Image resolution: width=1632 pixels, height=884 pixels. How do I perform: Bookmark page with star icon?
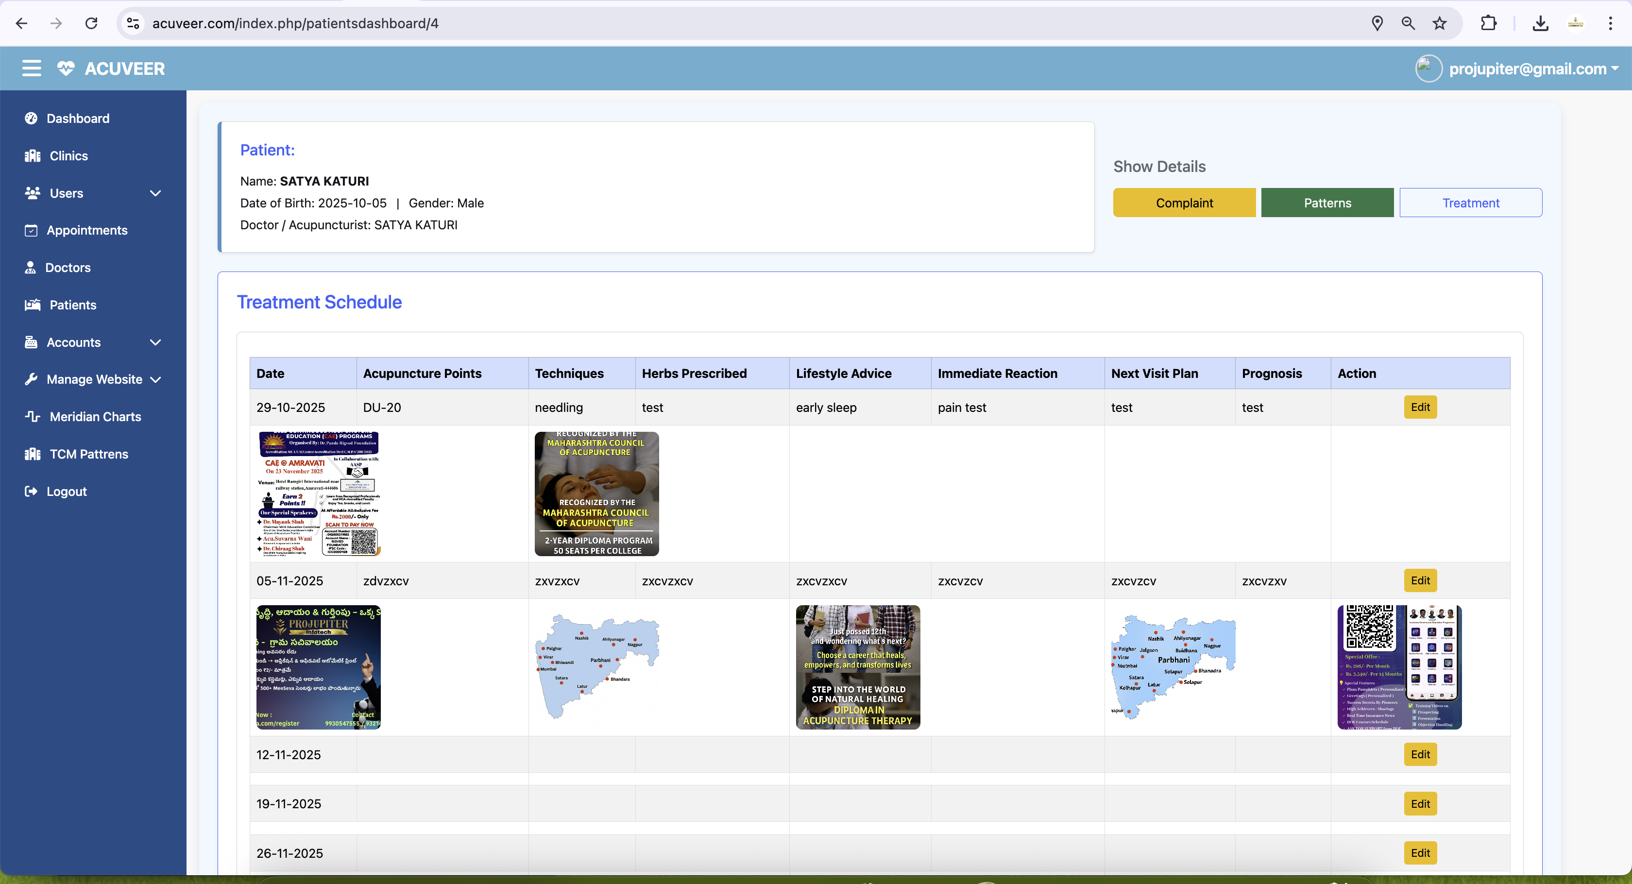tap(1439, 23)
